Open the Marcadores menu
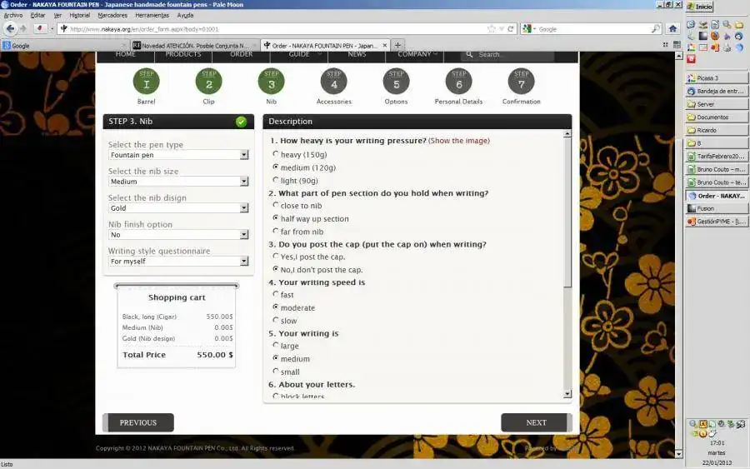Screen dimensions: 750x469 [112, 15]
